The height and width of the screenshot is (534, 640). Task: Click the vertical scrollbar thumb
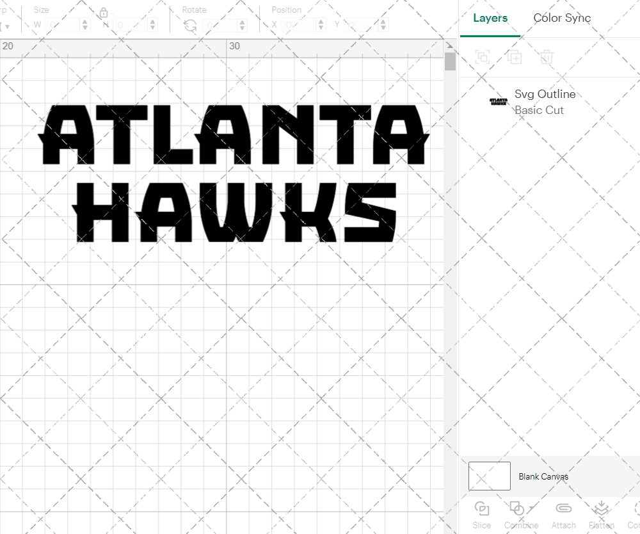[x=450, y=61]
